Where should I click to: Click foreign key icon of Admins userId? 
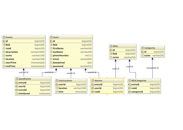point(93,88)
